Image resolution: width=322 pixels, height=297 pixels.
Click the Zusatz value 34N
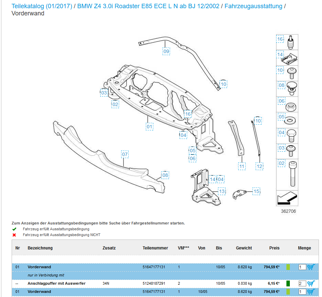[106, 283]
